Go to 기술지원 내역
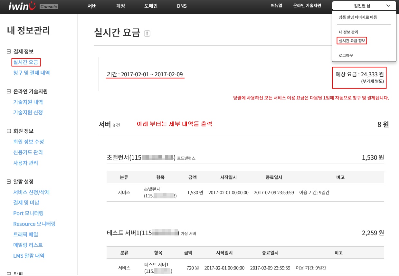The width and height of the screenshot is (399, 276). pyautogui.click(x=28, y=102)
